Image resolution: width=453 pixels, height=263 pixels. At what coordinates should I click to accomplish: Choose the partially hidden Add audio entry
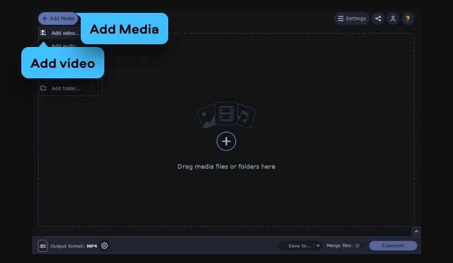[63, 45]
